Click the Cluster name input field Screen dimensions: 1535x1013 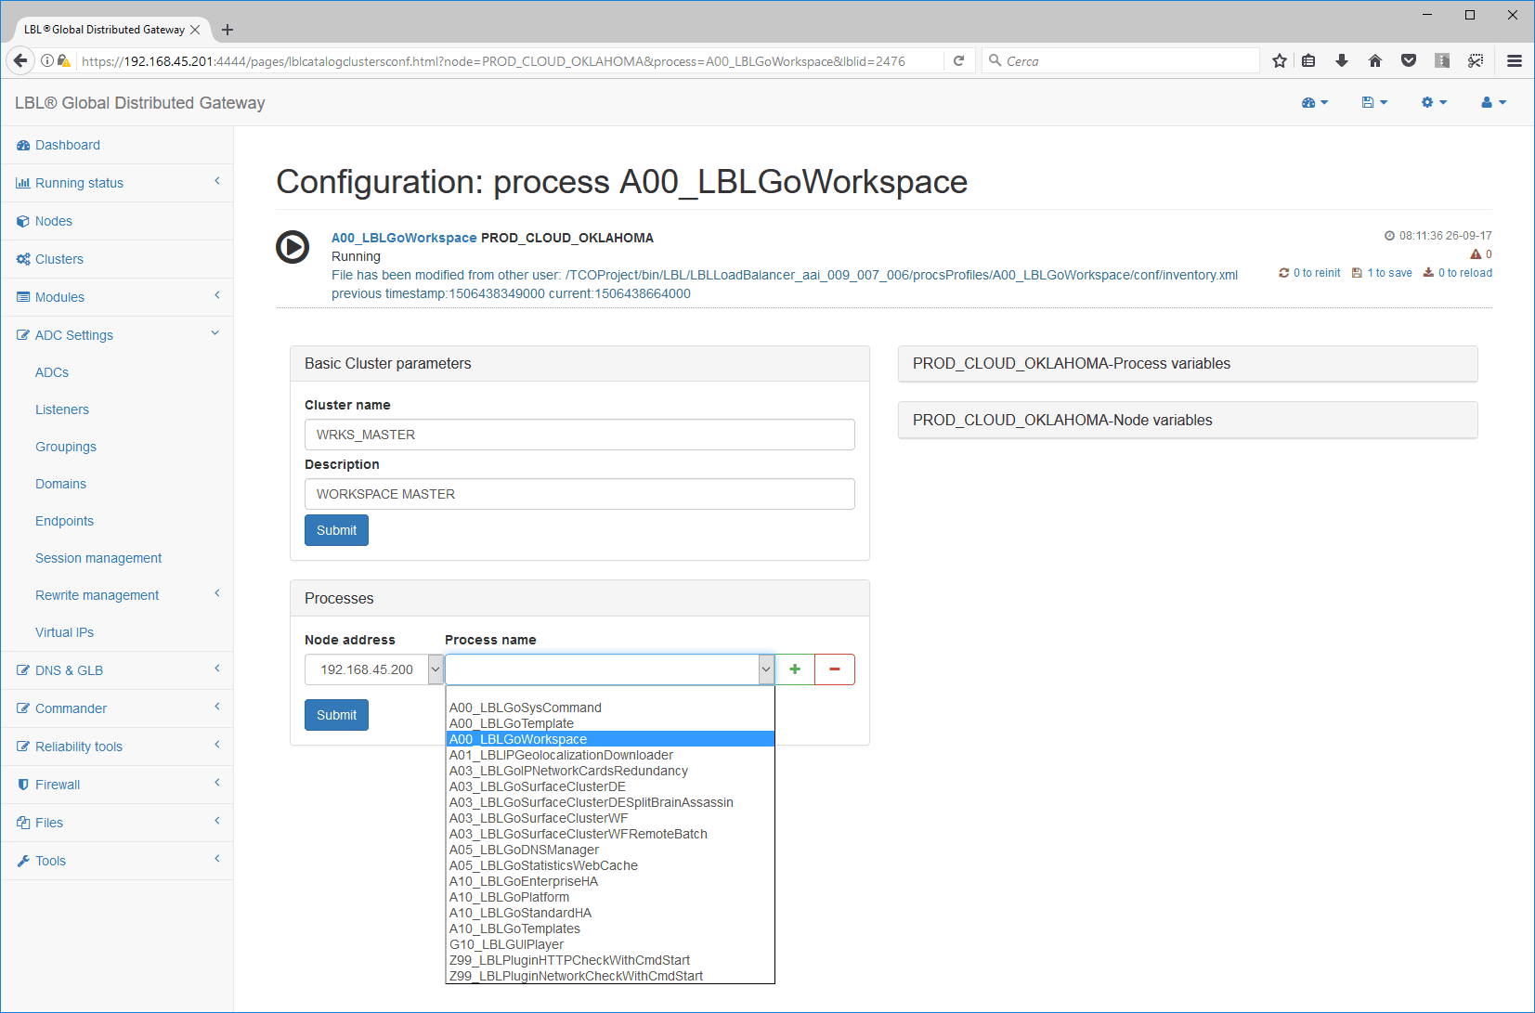(579, 435)
